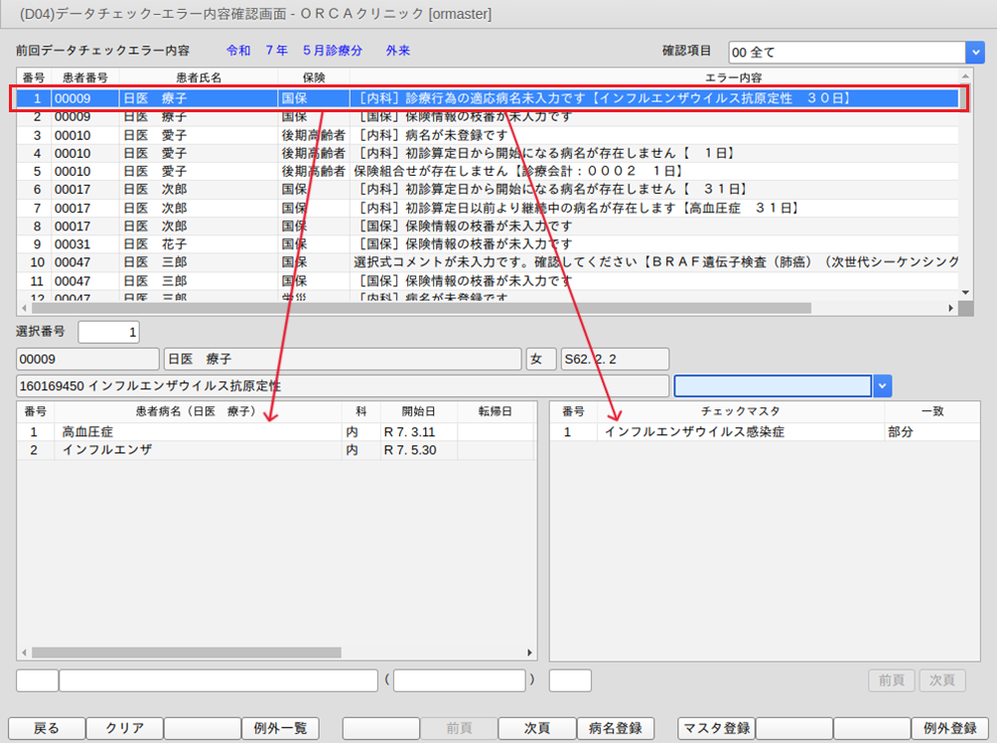
Task: Click the 病名登録 button
Action: click(x=615, y=728)
